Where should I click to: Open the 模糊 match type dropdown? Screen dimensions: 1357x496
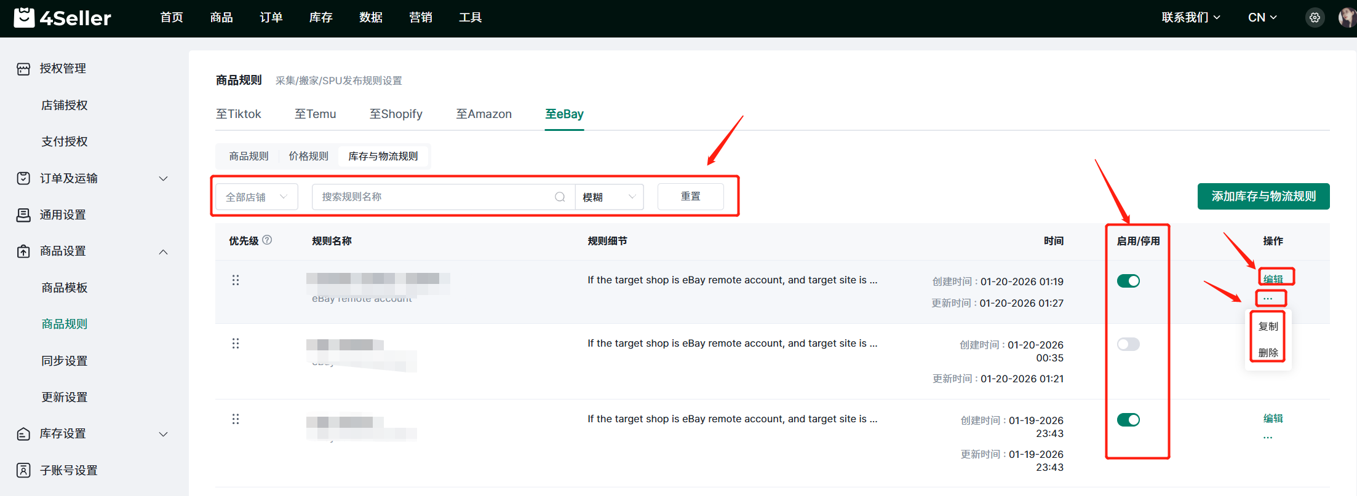coord(609,197)
